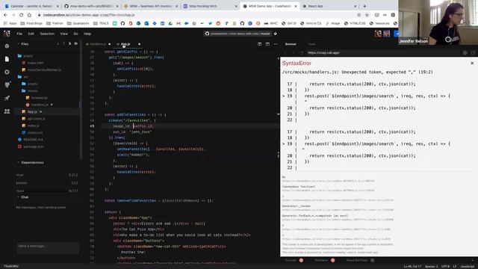Open the editor more options ellipsis
This screenshot has height=269, width=478.
276,44
